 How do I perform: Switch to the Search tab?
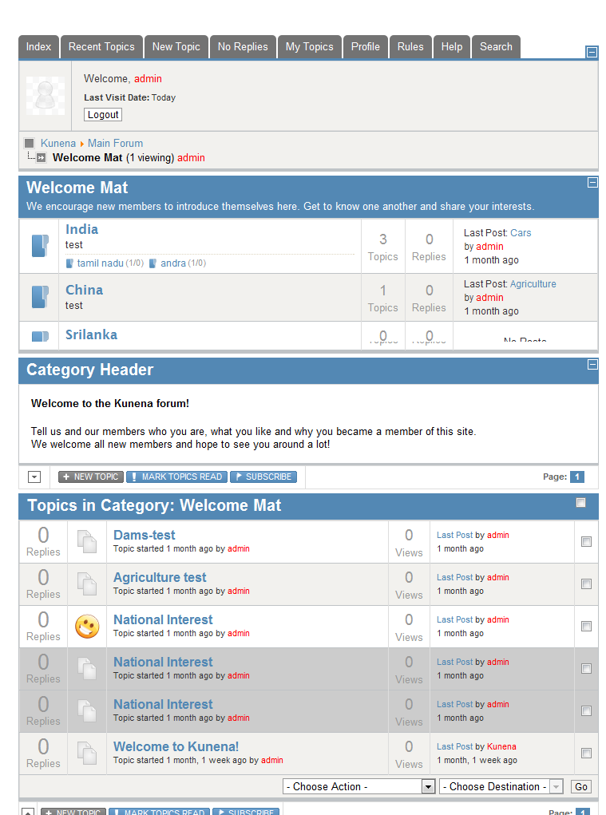pyautogui.click(x=496, y=47)
